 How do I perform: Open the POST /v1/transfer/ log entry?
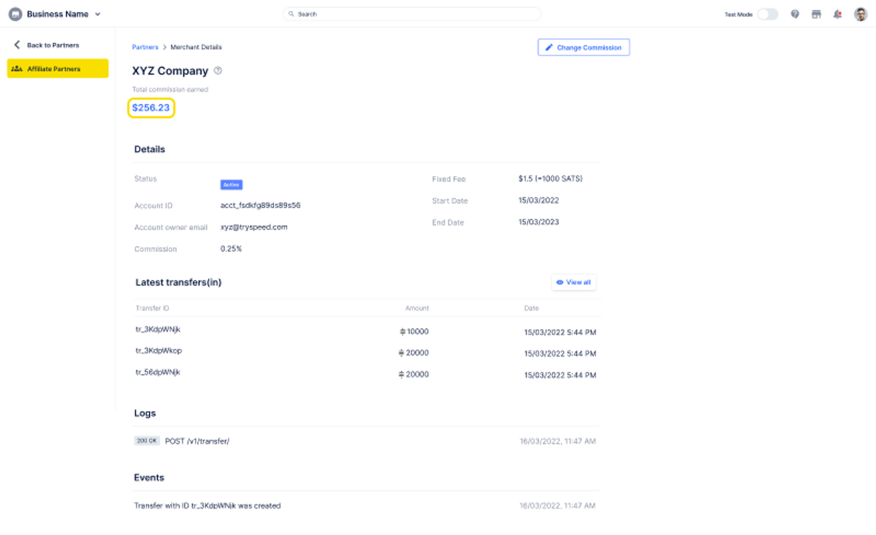tap(197, 441)
